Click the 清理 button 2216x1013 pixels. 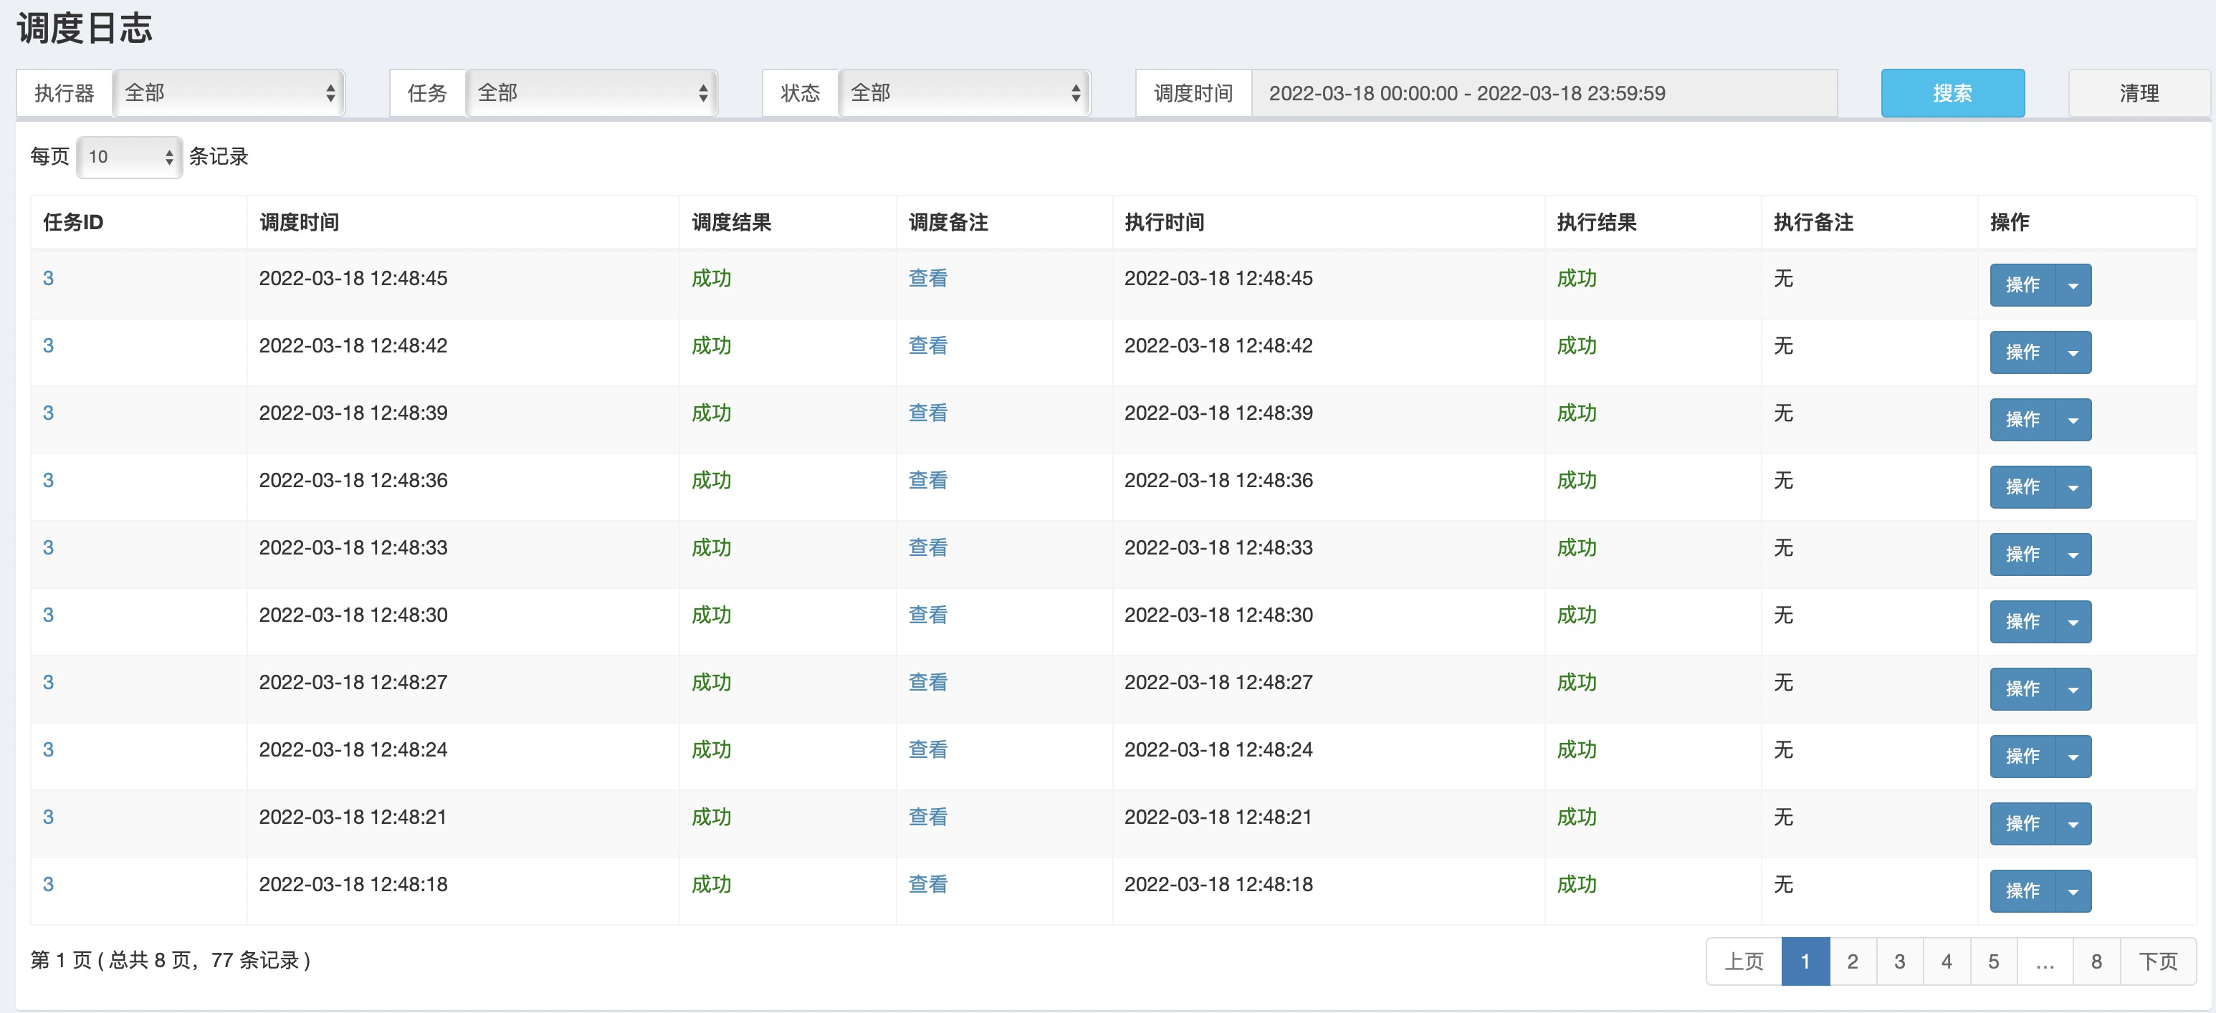pyautogui.click(x=2139, y=93)
